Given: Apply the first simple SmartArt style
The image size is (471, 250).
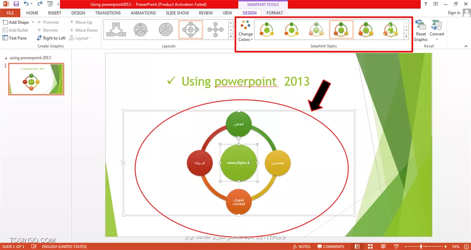Looking at the screenshot, I should pos(267,29).
